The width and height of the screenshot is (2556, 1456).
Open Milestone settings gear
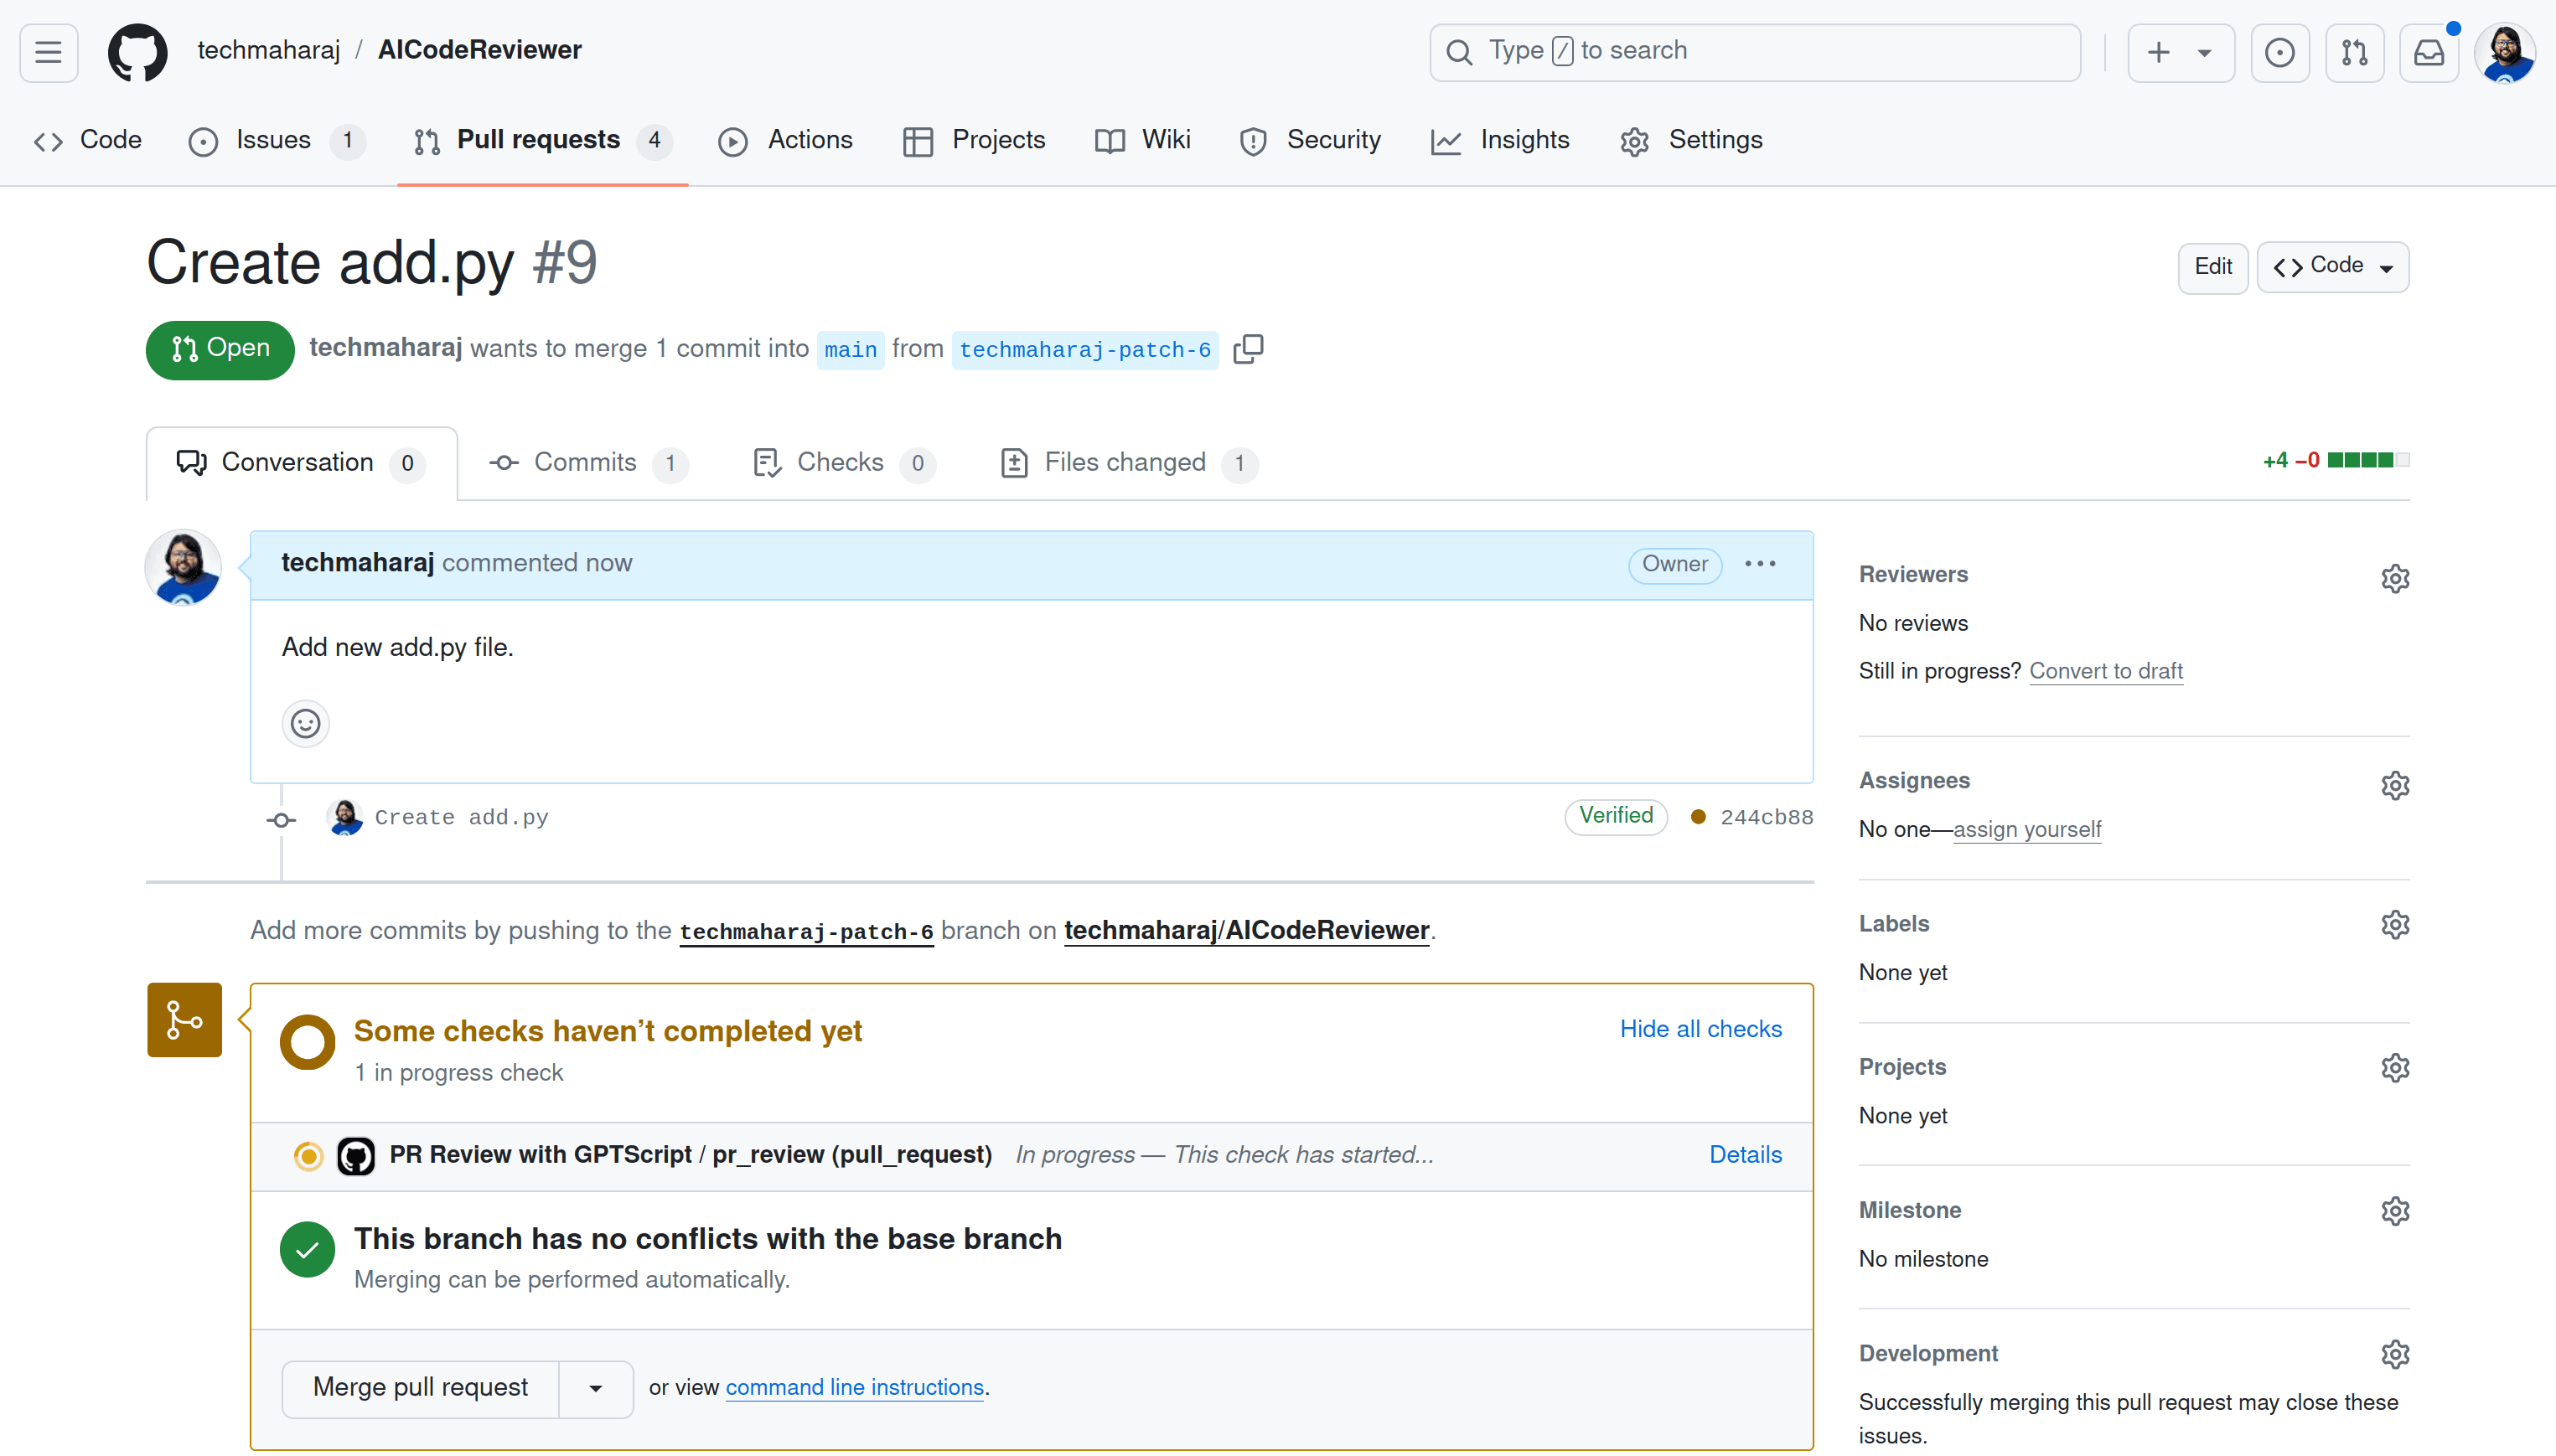coord(2394,1211)
